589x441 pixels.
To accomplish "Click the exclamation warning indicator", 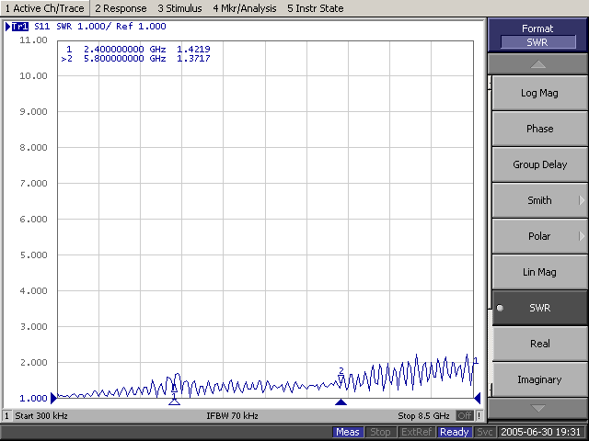I will click(479, 416).
